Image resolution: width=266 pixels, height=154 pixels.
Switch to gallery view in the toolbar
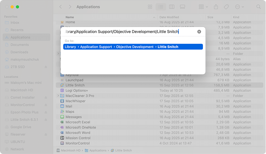tap(182, 7)
